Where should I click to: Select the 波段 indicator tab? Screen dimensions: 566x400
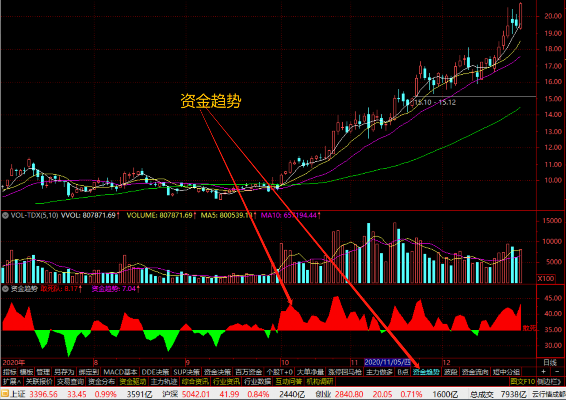click(x=451, y=372)
